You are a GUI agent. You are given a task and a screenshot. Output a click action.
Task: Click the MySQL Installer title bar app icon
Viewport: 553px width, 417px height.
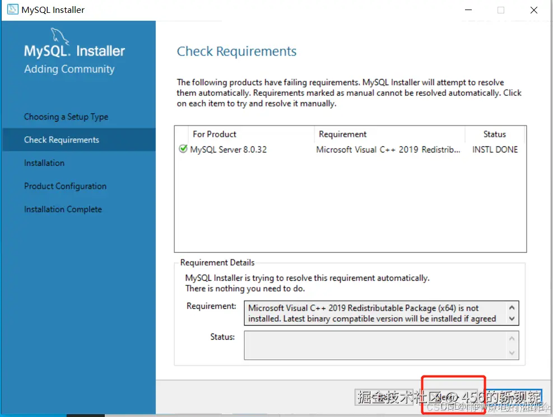coord(13,10)
